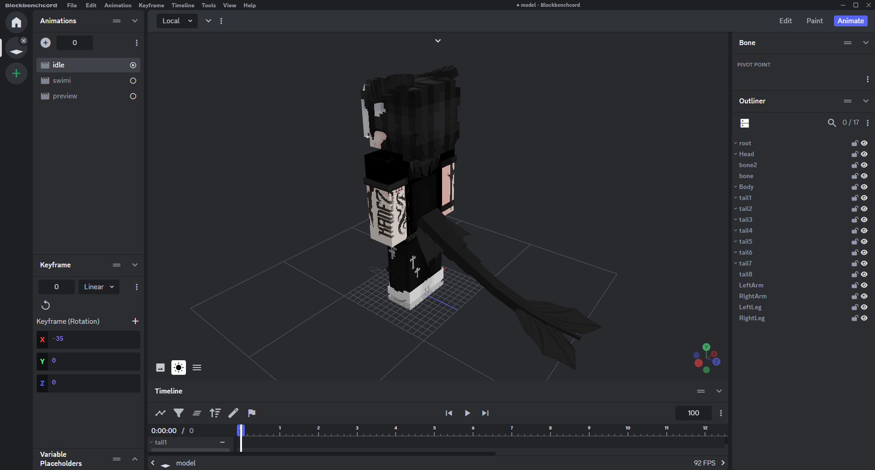Jump to the timeline end
This screenshot has width=875, height=470.
coord(485,413)
